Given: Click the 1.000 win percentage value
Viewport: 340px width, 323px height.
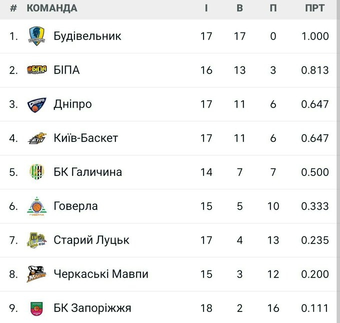Looking at the screenshot, I should 315,36.
